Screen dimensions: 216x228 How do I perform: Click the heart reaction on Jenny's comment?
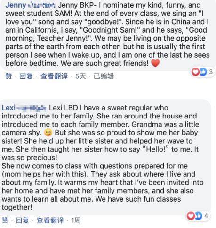[x=195, y=72]
